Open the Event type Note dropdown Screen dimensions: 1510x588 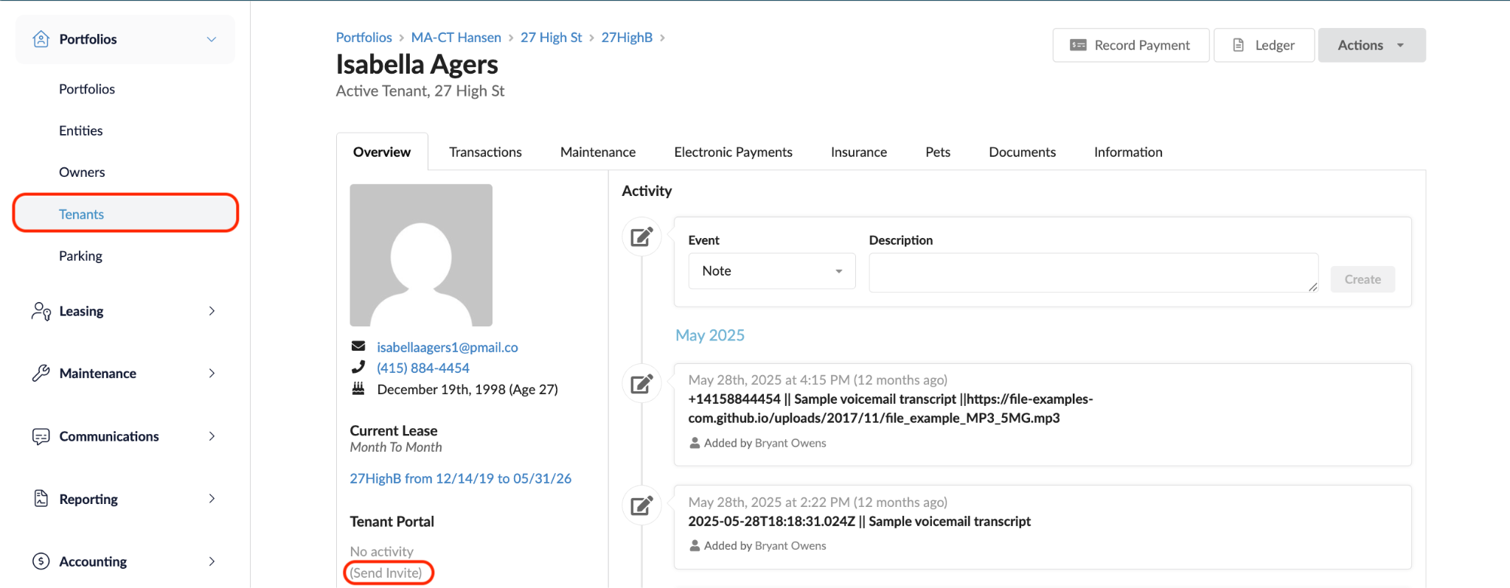(771, 271)
